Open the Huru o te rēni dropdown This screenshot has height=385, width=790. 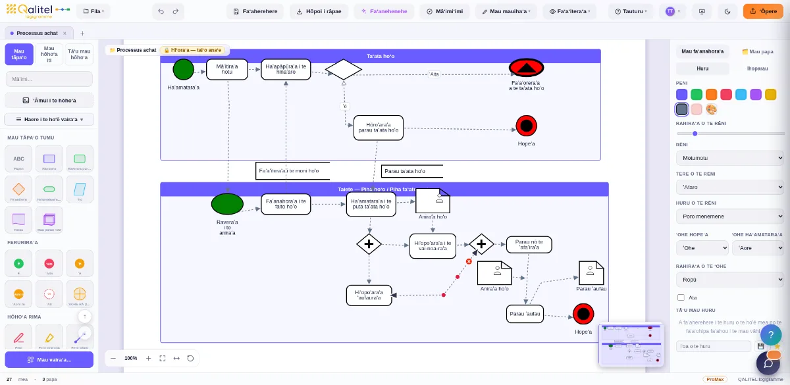point(730,216)
